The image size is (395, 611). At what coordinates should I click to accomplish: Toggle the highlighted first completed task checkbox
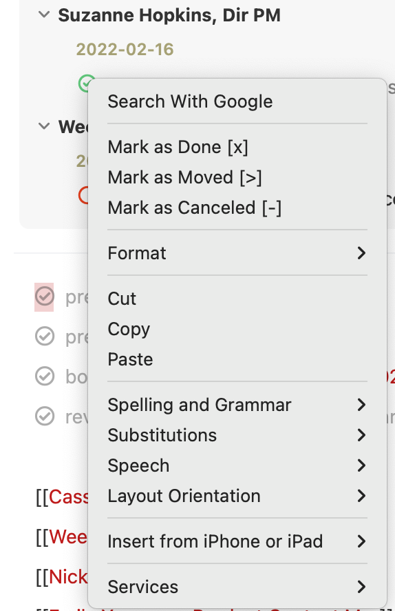click(x=44, y=297)
